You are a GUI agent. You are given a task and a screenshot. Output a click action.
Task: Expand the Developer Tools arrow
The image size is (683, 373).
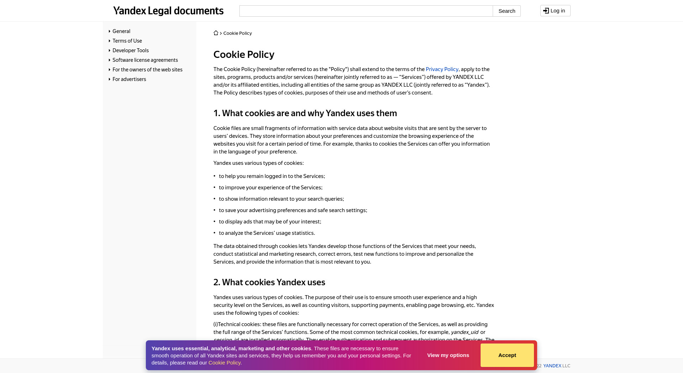click(x=110, y=50)
